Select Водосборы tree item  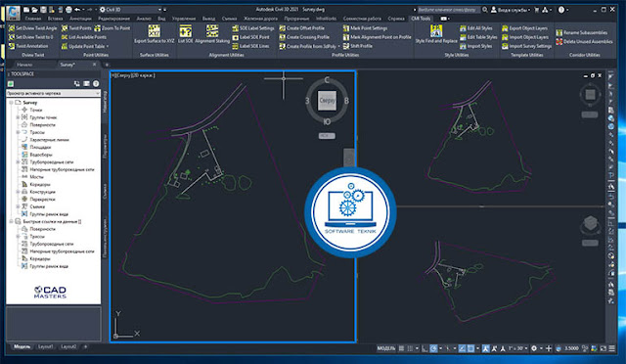(x=41, y=155)
